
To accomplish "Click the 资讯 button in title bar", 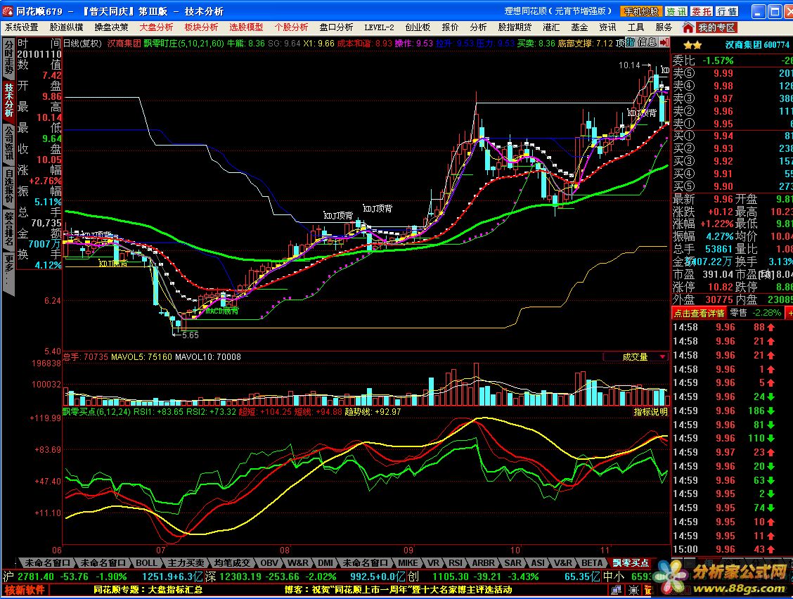I will click(x=676, y=11).
